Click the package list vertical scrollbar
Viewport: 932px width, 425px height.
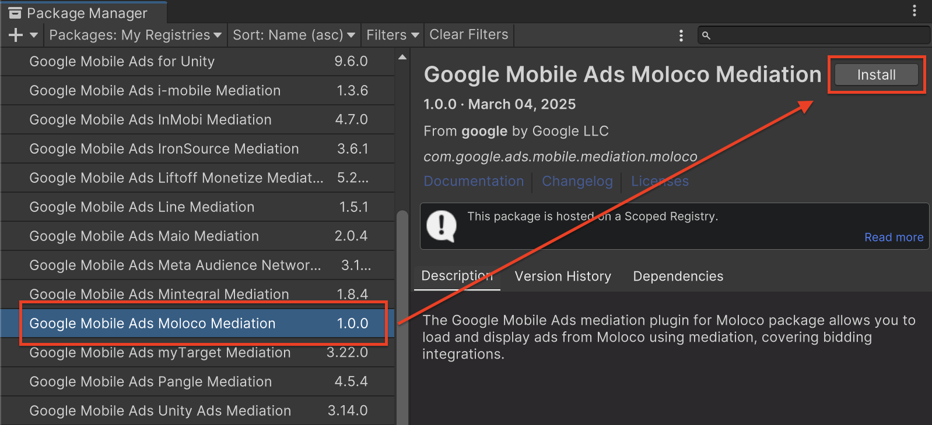(x=402, y=314)
